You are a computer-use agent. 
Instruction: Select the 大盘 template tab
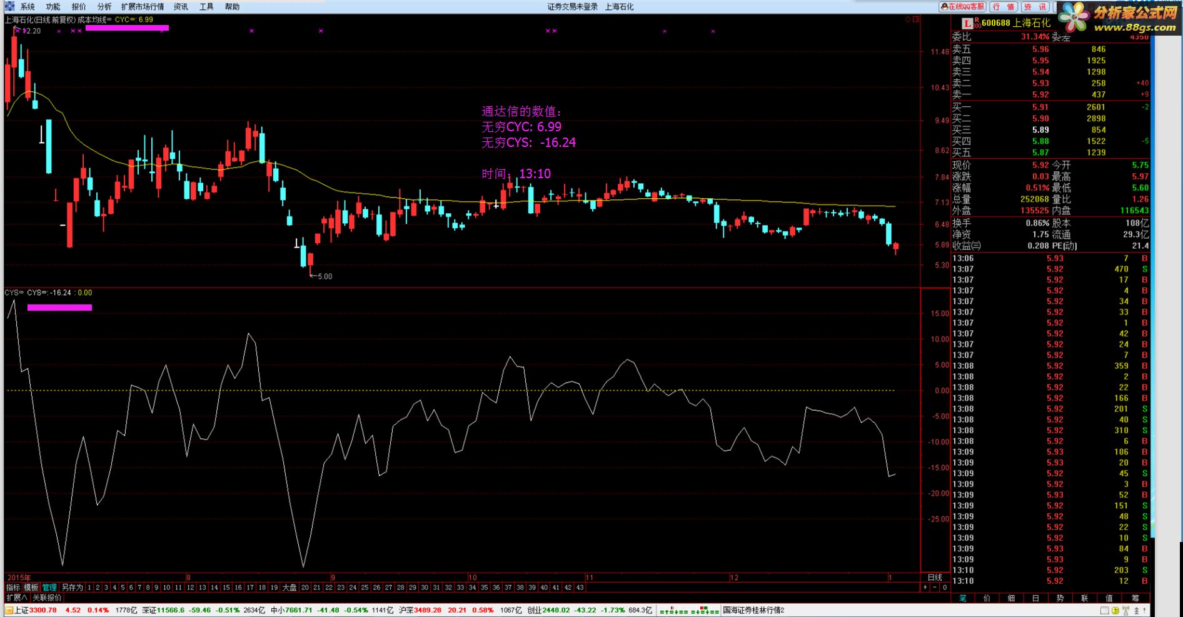tap(289, 588)
